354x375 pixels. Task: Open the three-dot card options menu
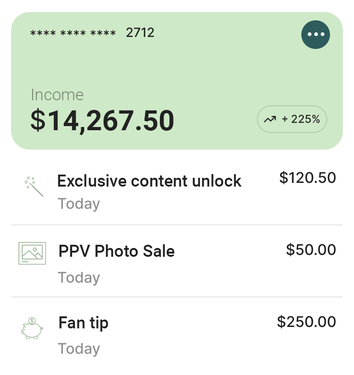316,34
